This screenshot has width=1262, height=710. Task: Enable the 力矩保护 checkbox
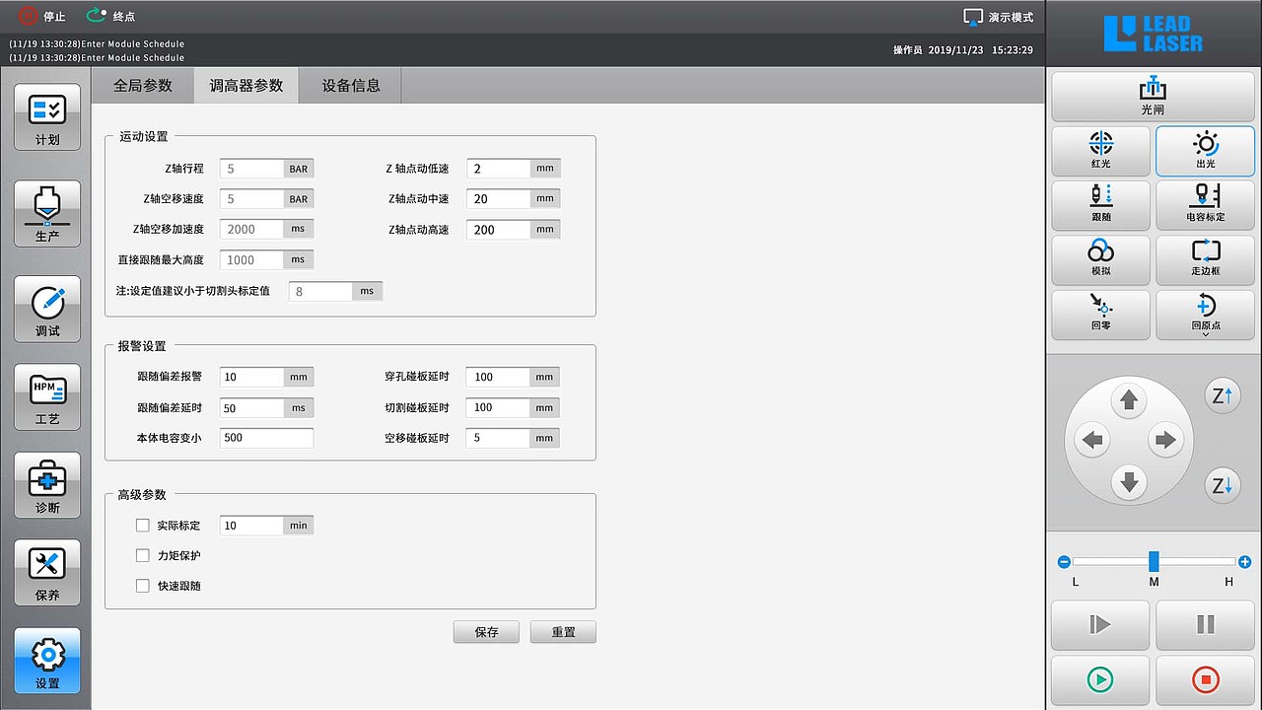click(x=143, y=555)
